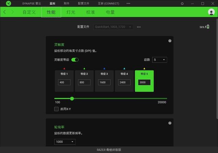
Task: Open polling rate section help icon
Action: [x=170, y=123]
